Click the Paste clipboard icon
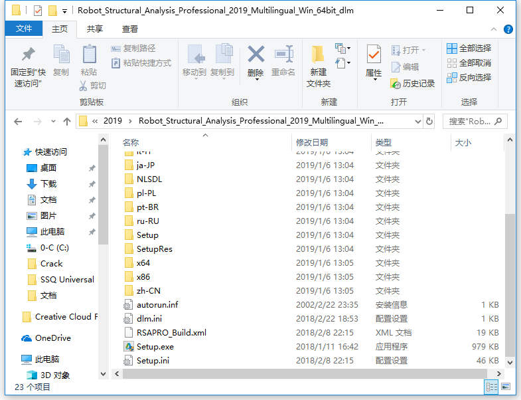The width and height of the screenshot is (521, 400). click(x=89, y=54)
